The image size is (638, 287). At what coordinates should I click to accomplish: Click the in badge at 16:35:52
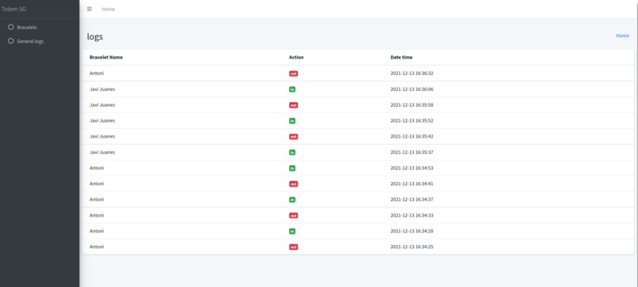[x=292, y=121]
